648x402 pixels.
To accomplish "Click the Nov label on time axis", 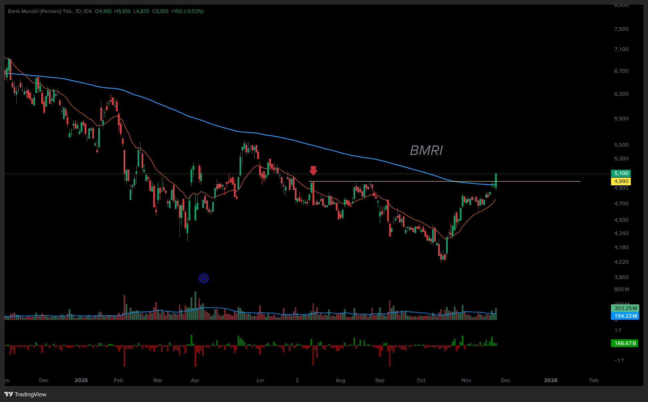I will 466,380.
